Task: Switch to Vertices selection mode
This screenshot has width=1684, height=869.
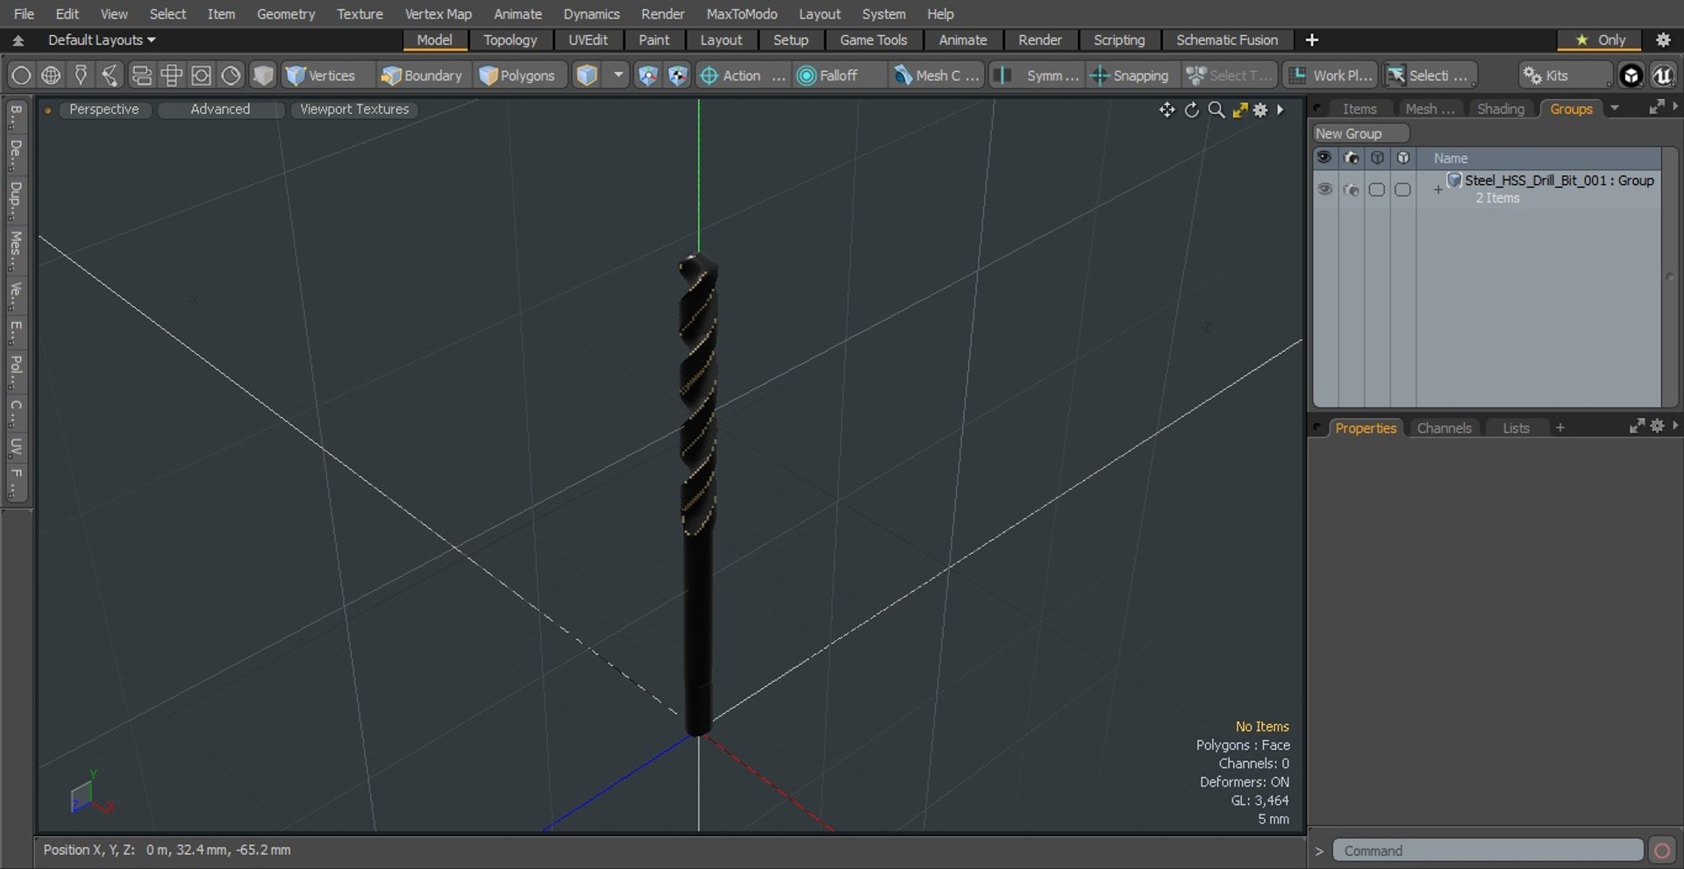Action: [321, 75]
